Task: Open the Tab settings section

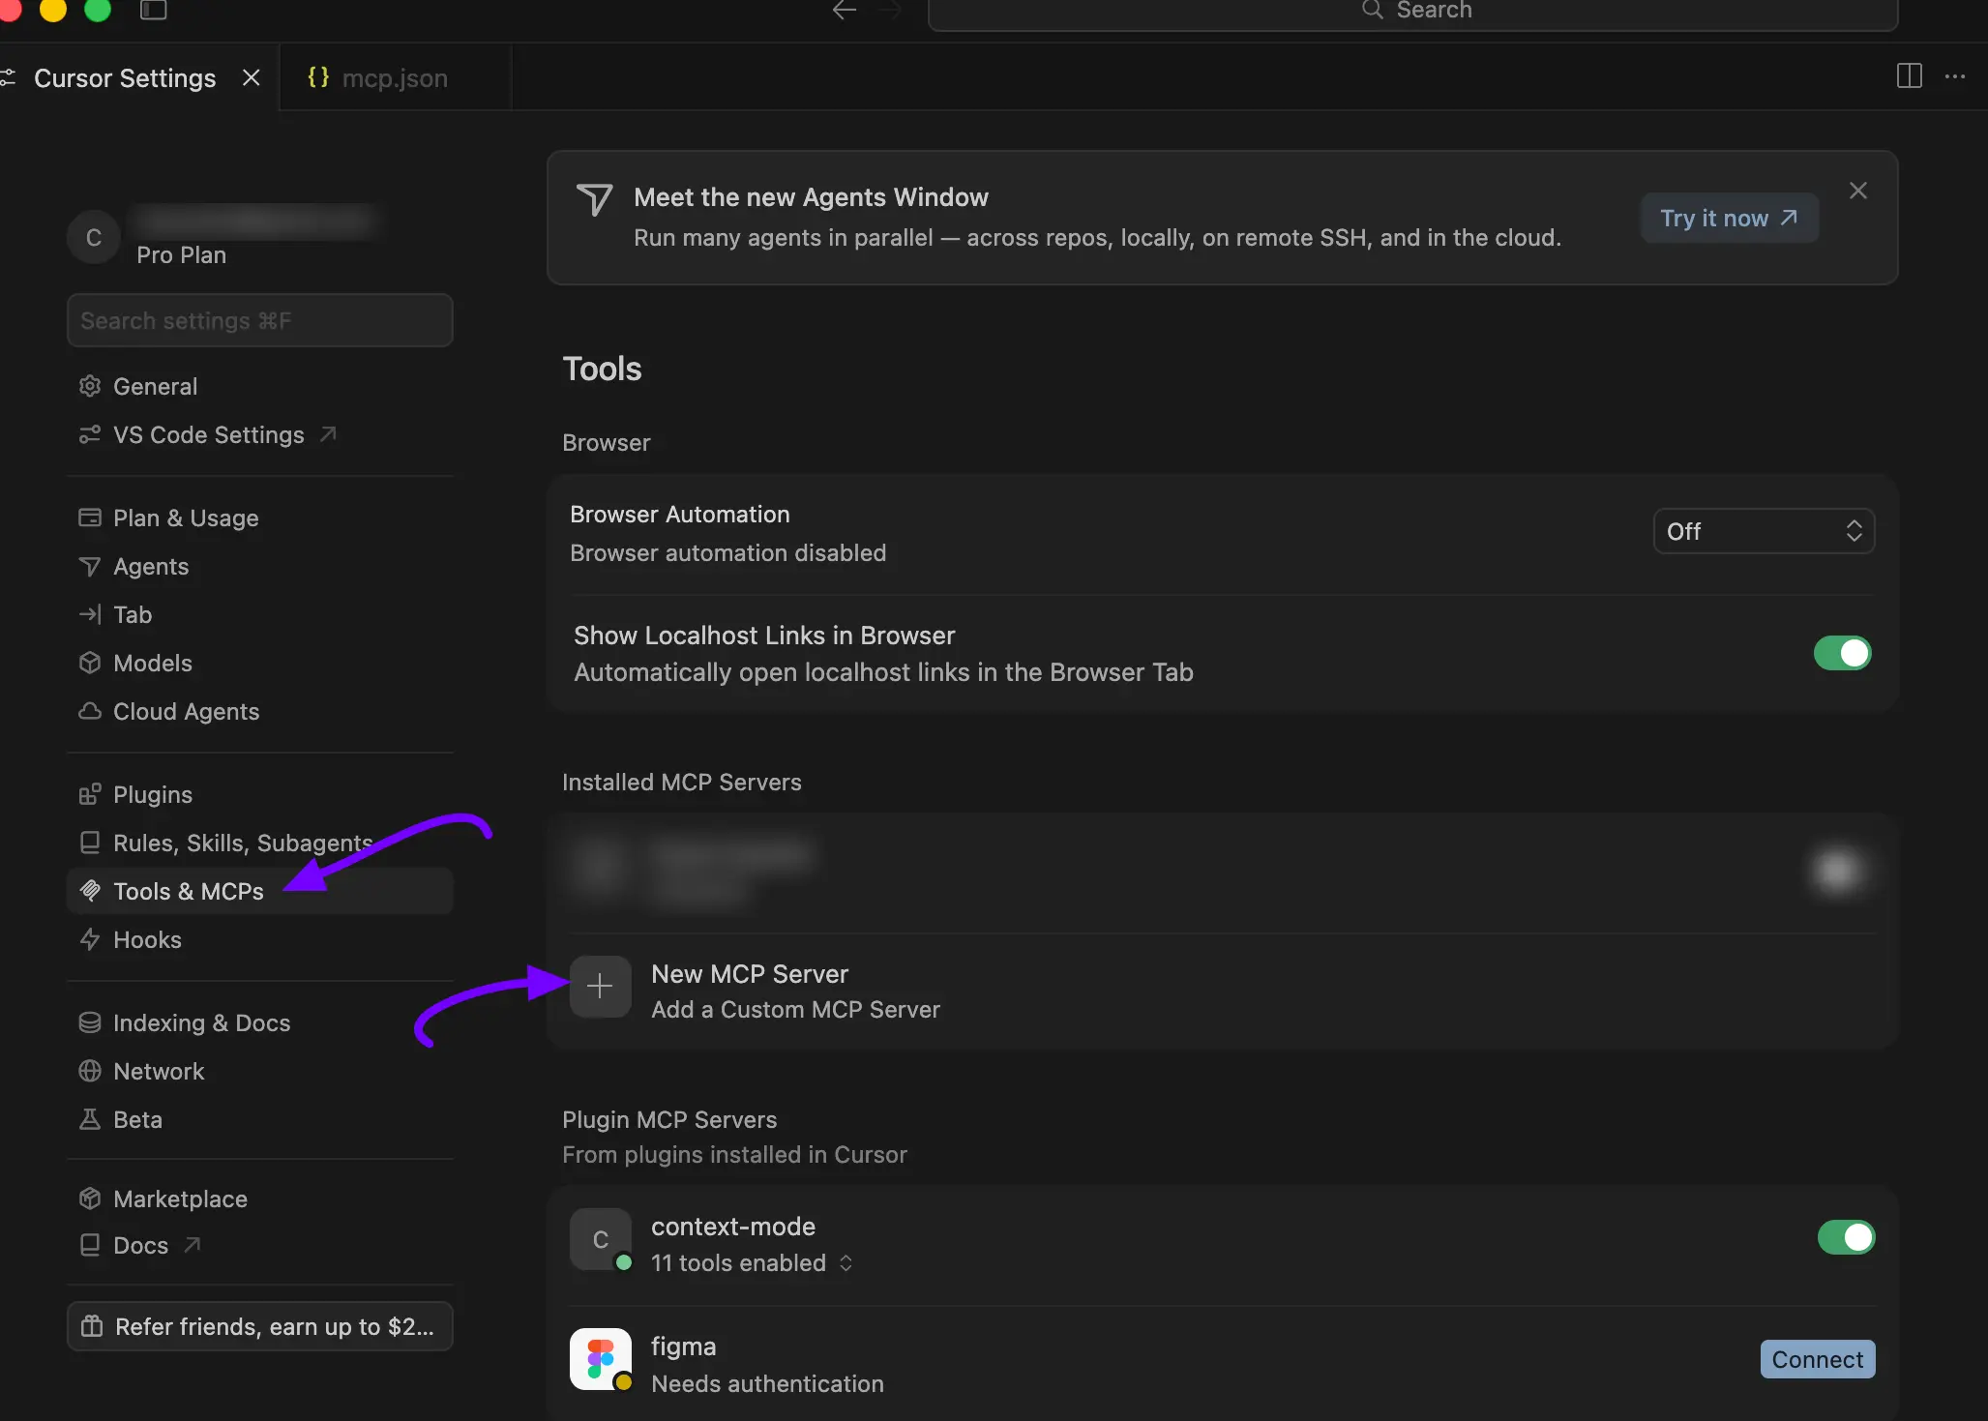Action: click(133, 614)
